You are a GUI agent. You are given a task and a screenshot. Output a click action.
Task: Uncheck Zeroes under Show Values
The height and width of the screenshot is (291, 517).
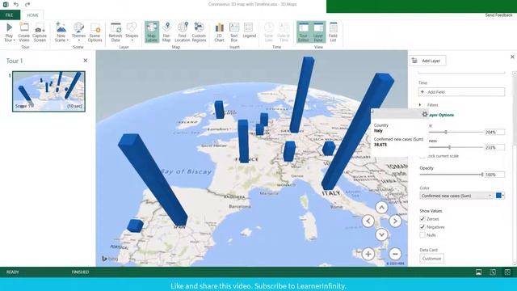point(422,219)
